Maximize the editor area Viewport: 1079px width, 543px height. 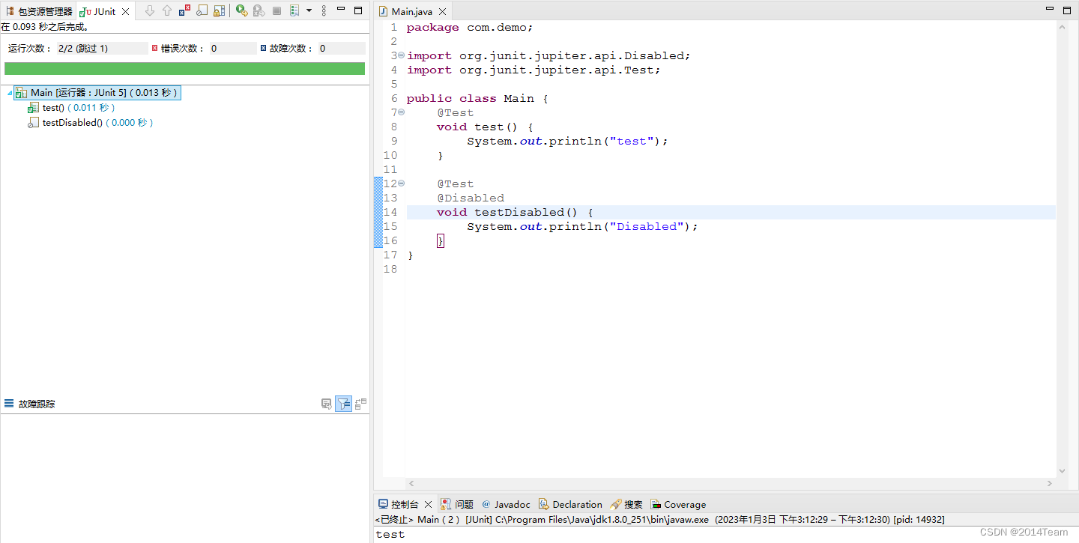1067,9
